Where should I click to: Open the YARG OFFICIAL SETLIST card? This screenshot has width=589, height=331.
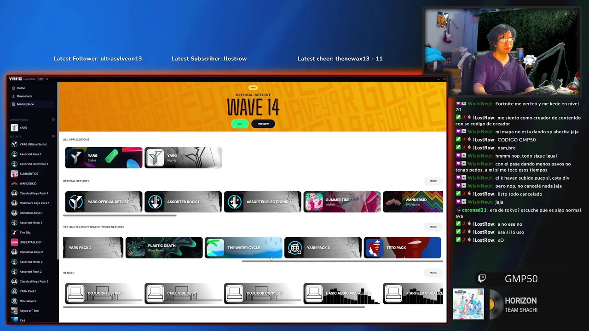point(104,202)
